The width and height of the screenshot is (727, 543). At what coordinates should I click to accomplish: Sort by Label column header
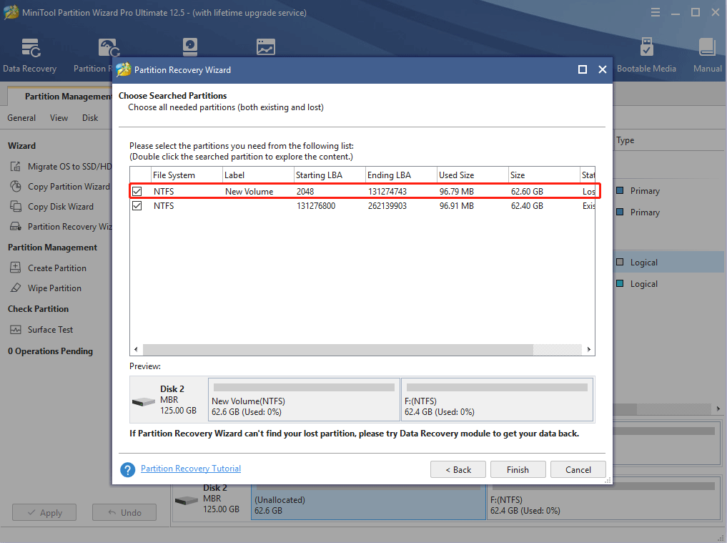(258, 175)
